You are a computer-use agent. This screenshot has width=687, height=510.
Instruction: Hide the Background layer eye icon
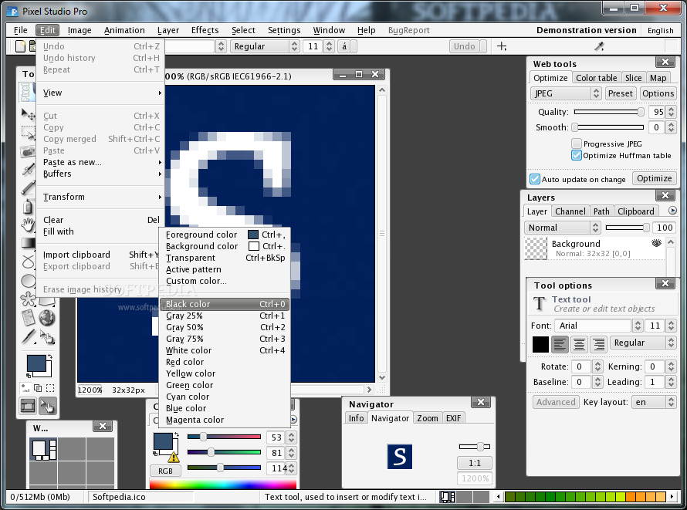pos(656,243)
